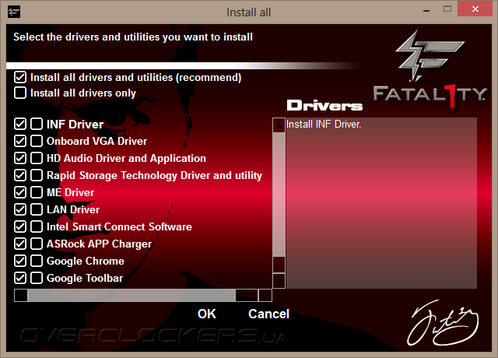Select HD Audio Driver and Application label
Screen dimensions: 498x358
[126, 158]
